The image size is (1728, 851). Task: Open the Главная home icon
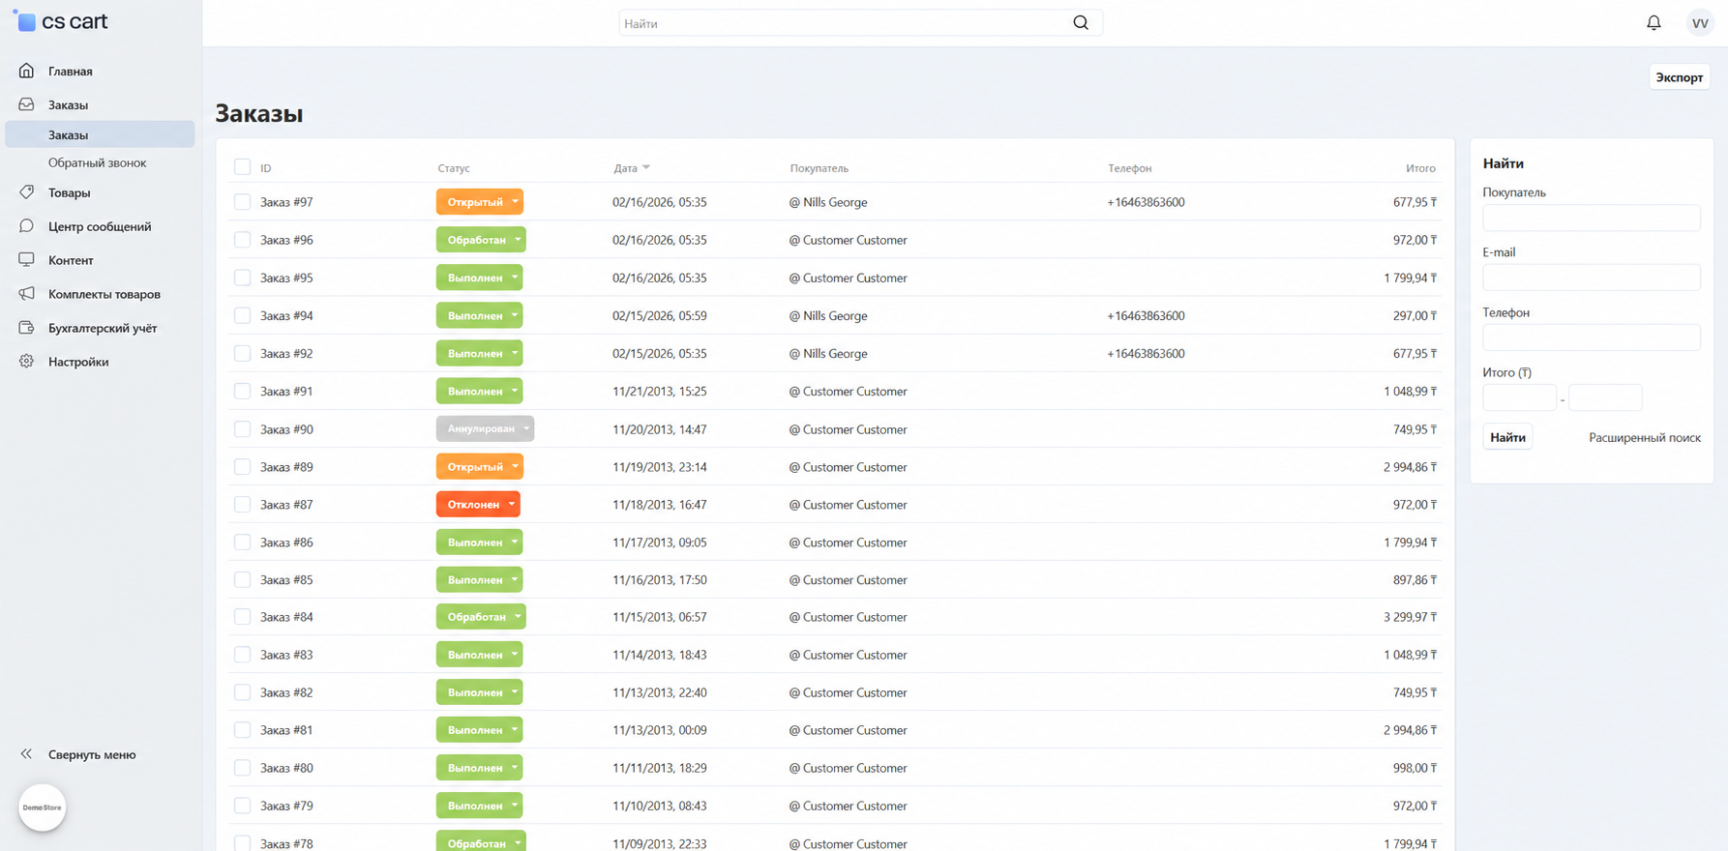pyautogui.click(x=26, y=71)
